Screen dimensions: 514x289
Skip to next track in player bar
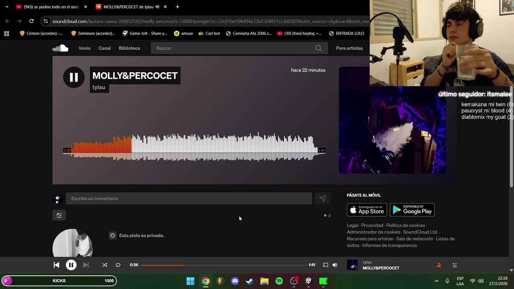(x=86, y=265)
